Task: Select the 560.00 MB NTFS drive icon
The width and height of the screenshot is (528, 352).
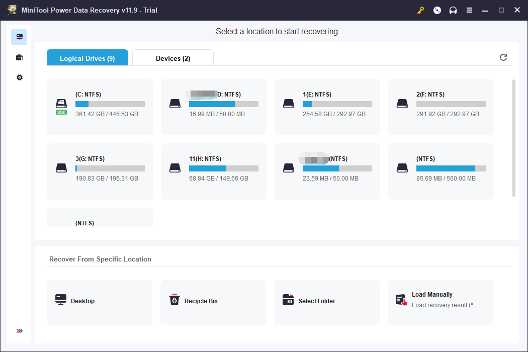Action: (402, 168)
